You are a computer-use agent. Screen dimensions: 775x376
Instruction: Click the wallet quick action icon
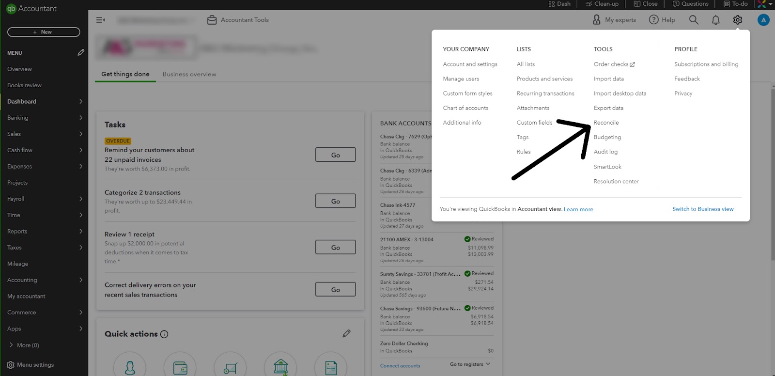point(180,367)
